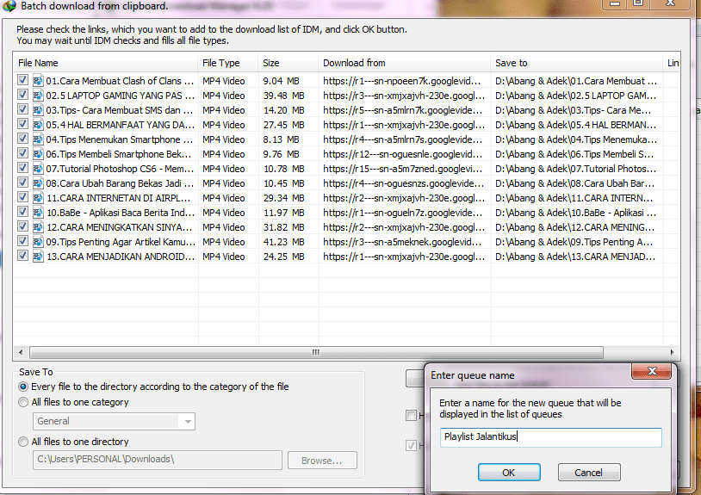Viewport: 701px width, 495px height.
Task: Uncheck the 13.CARA MENJADIKAN ANDROID row
Action: pos(22,256)
